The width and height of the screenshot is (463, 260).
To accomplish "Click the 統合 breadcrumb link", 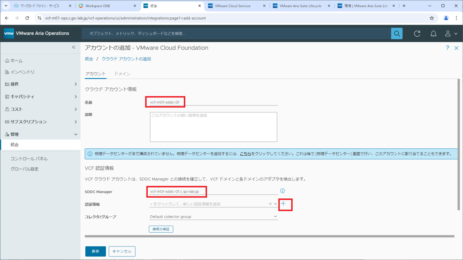I will 89,59.
